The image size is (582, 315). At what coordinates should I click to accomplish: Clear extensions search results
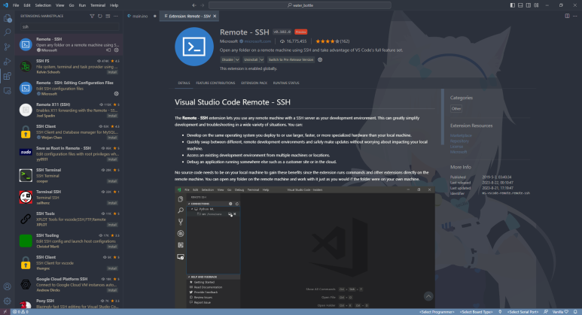point(108,16)
